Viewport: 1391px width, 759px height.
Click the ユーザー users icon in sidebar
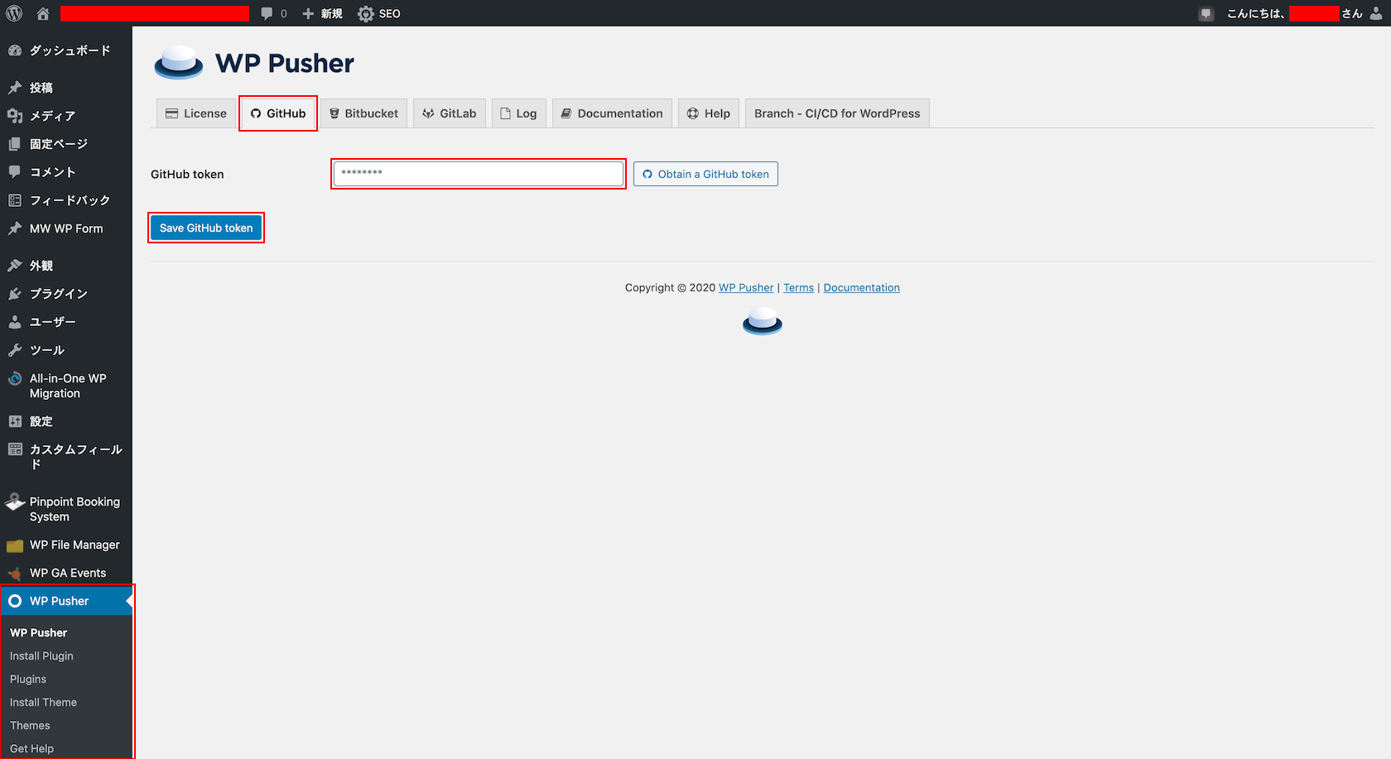pos(16,321)
